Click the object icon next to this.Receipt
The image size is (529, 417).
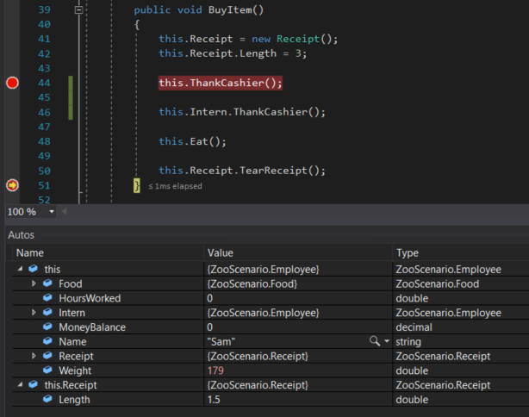click(34, 385)
